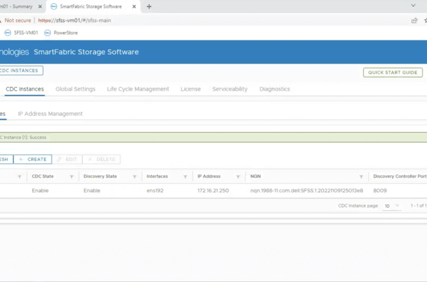Click filter icon left of CDC State header
The width and height of the screenshot is (427, 282).
tap(20, 177)
